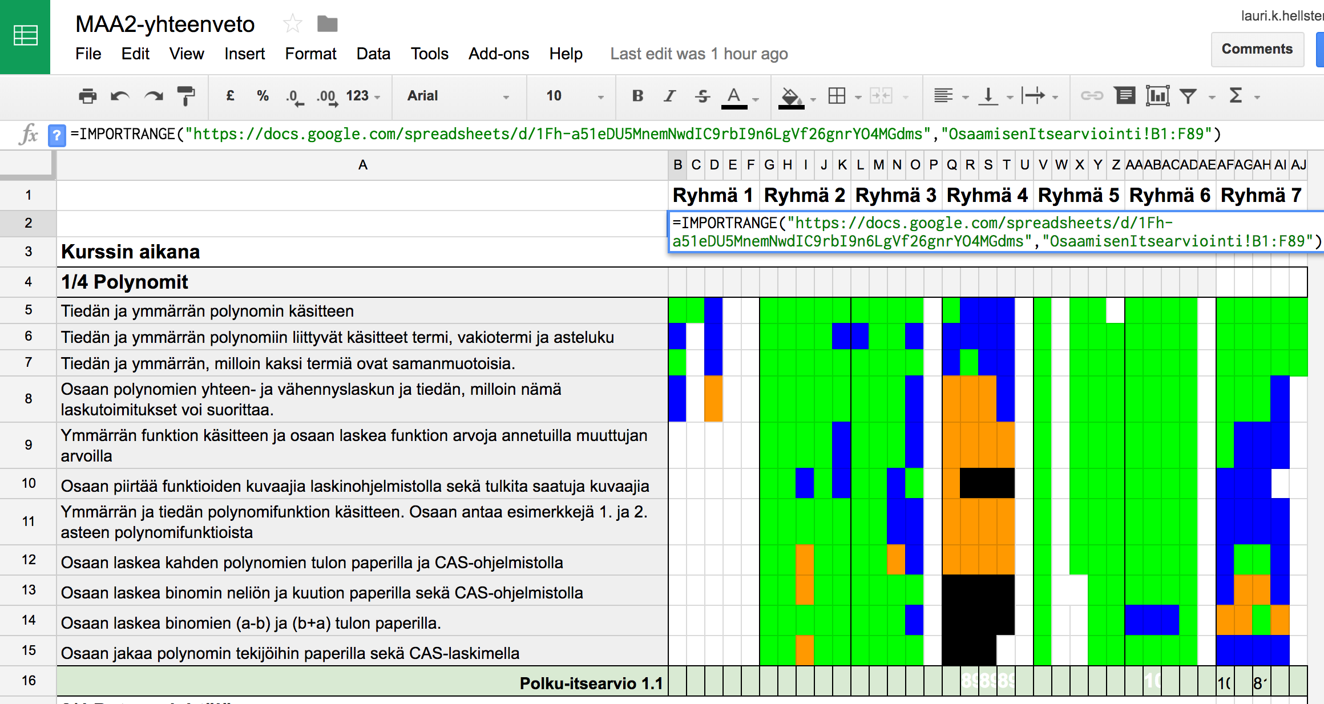
Task: Click the Print icon in toolbar
Action: coord(87,96)
